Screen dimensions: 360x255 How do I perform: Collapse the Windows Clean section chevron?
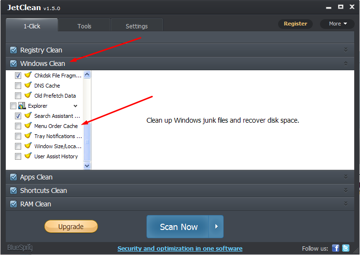pos(346,64)
